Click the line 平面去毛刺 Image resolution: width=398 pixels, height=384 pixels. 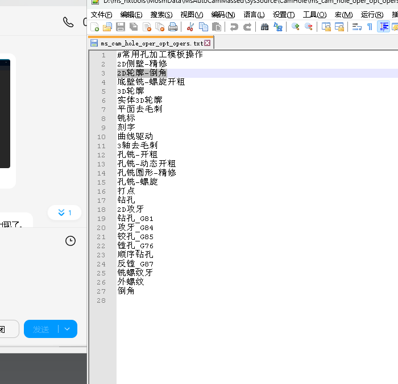(140, 109)
